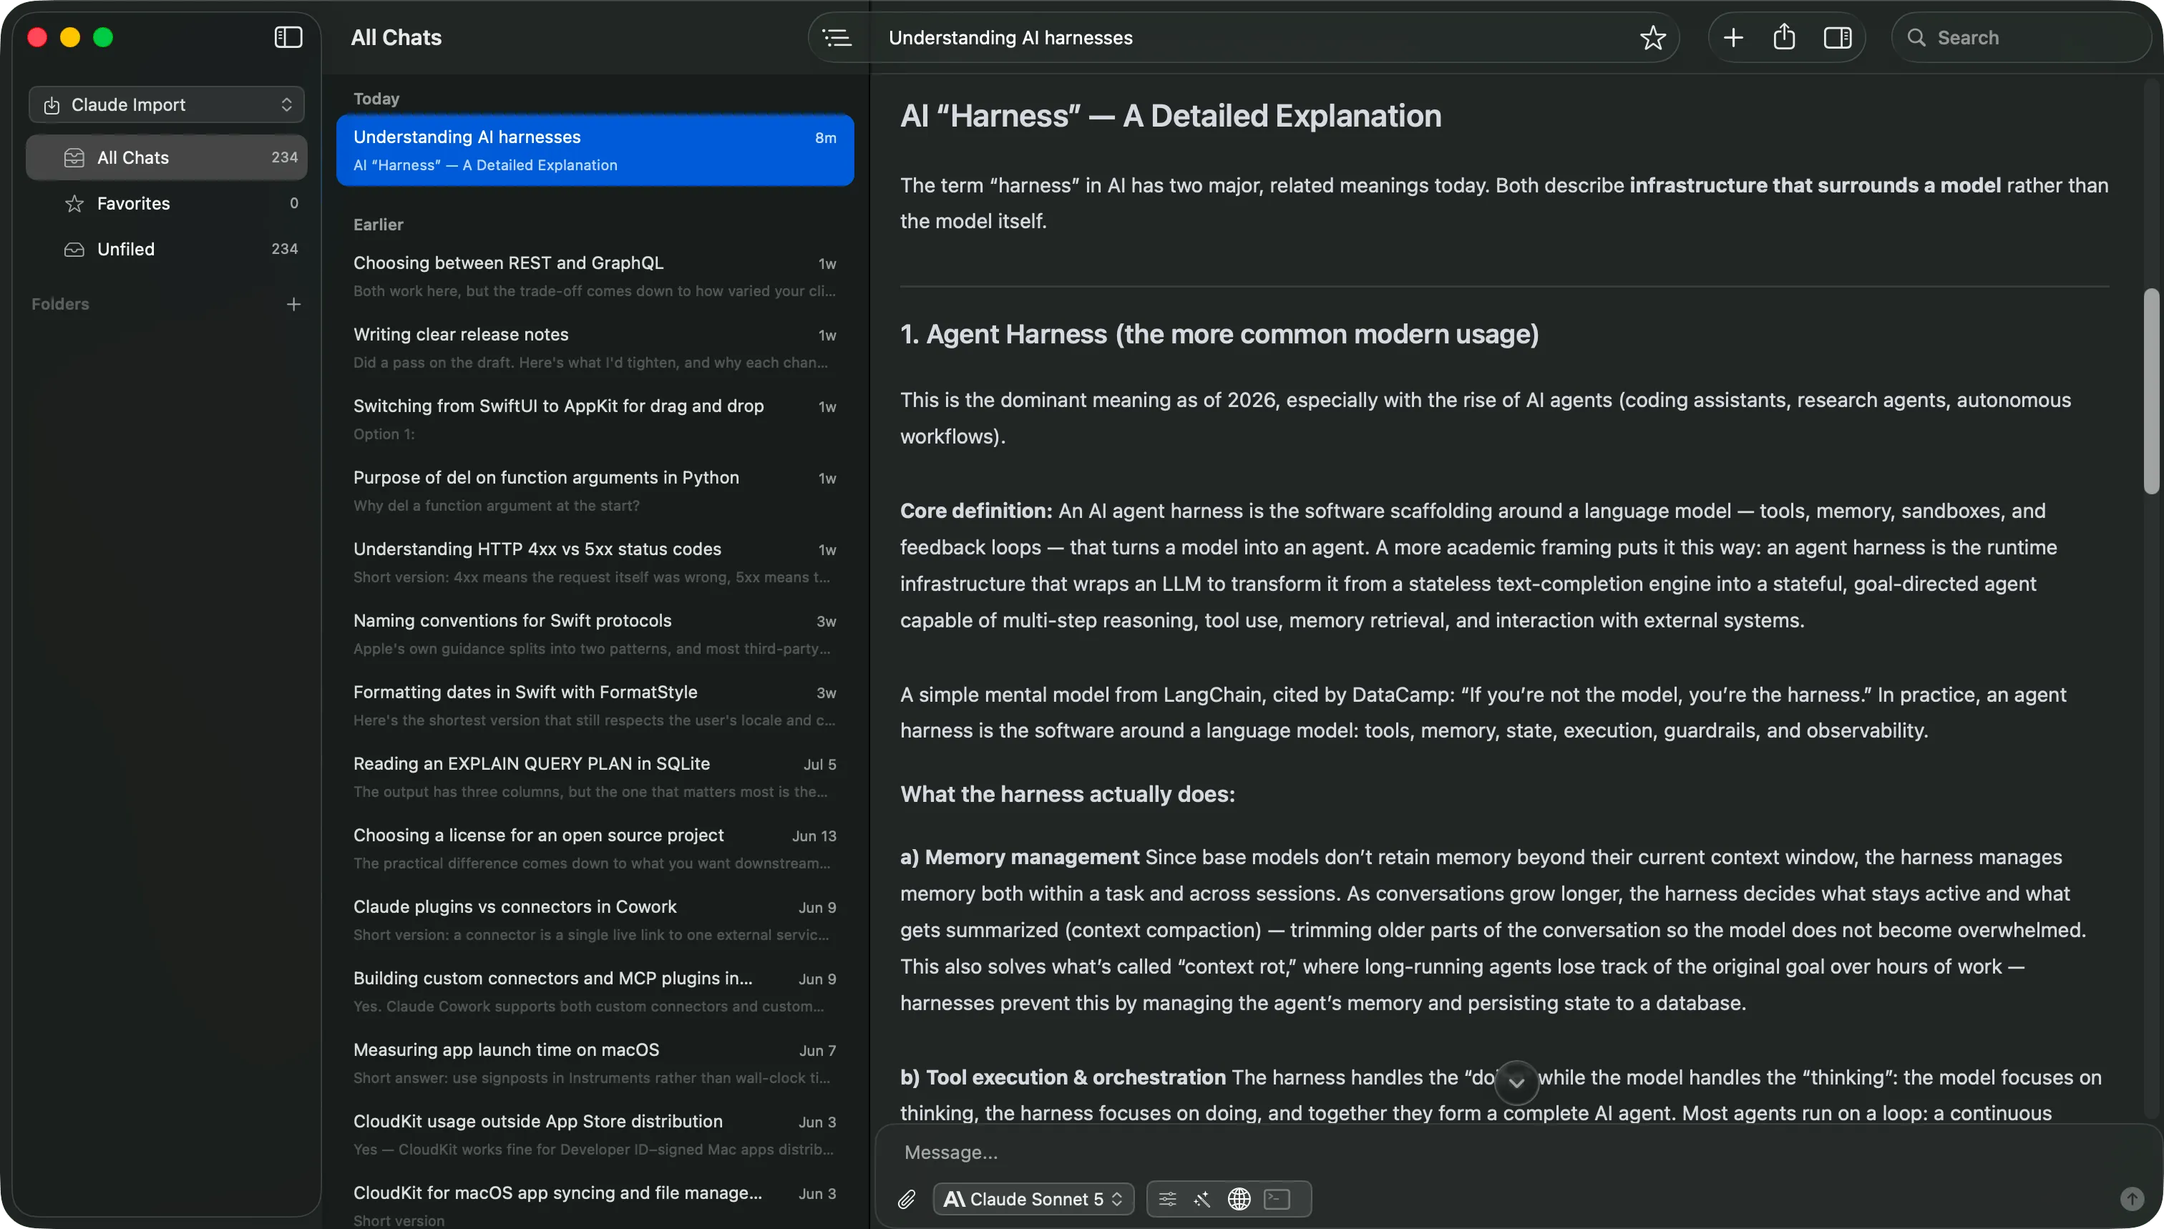Image resolution: width=2164 pixels, height=1229 pixels.
Task: Select Favorites in sidebar
Action: point(167,202)
